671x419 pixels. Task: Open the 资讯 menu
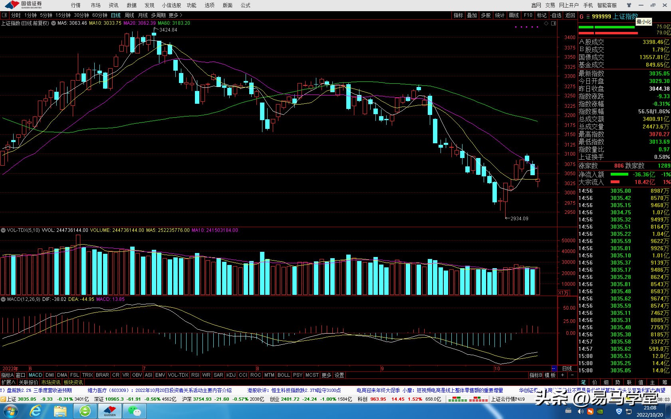tap(114, 5)
